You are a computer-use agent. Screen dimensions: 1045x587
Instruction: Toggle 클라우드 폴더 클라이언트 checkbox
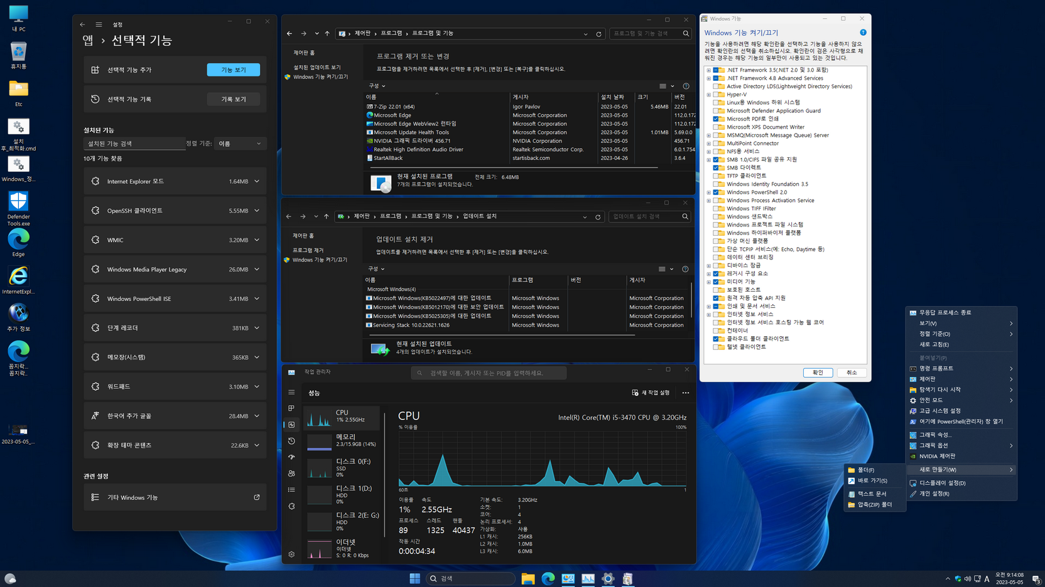716,339
